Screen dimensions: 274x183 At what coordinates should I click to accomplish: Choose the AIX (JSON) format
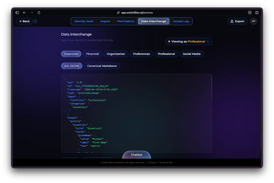point(72,66)
